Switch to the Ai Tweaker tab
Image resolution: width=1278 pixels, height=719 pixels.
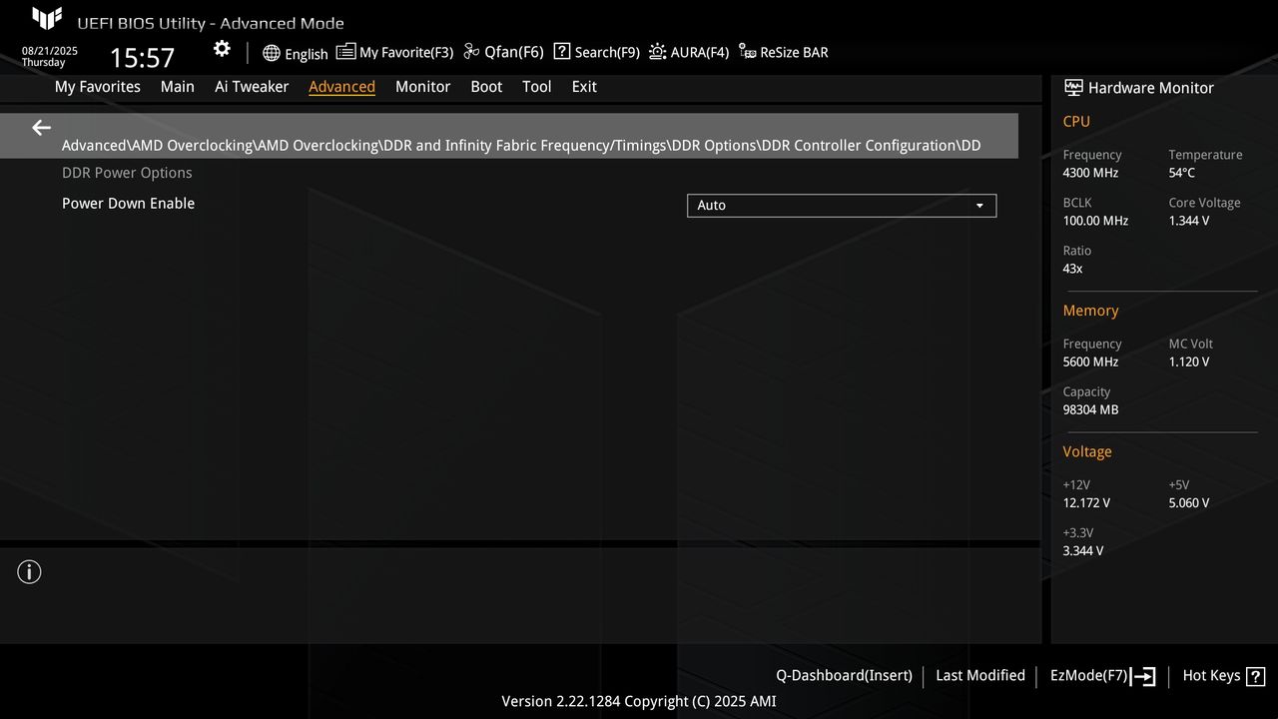(252, 87)
